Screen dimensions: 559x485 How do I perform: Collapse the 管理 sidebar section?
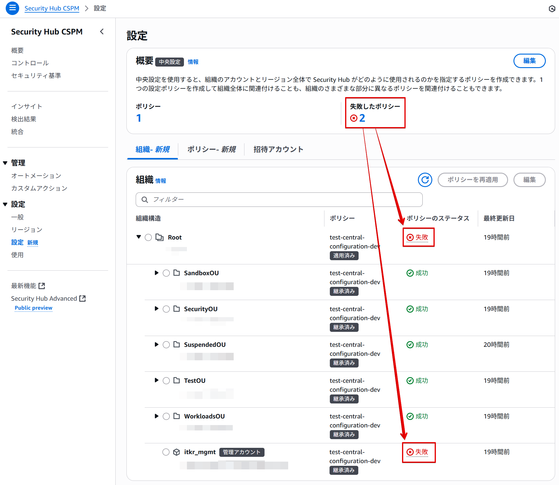5,163
